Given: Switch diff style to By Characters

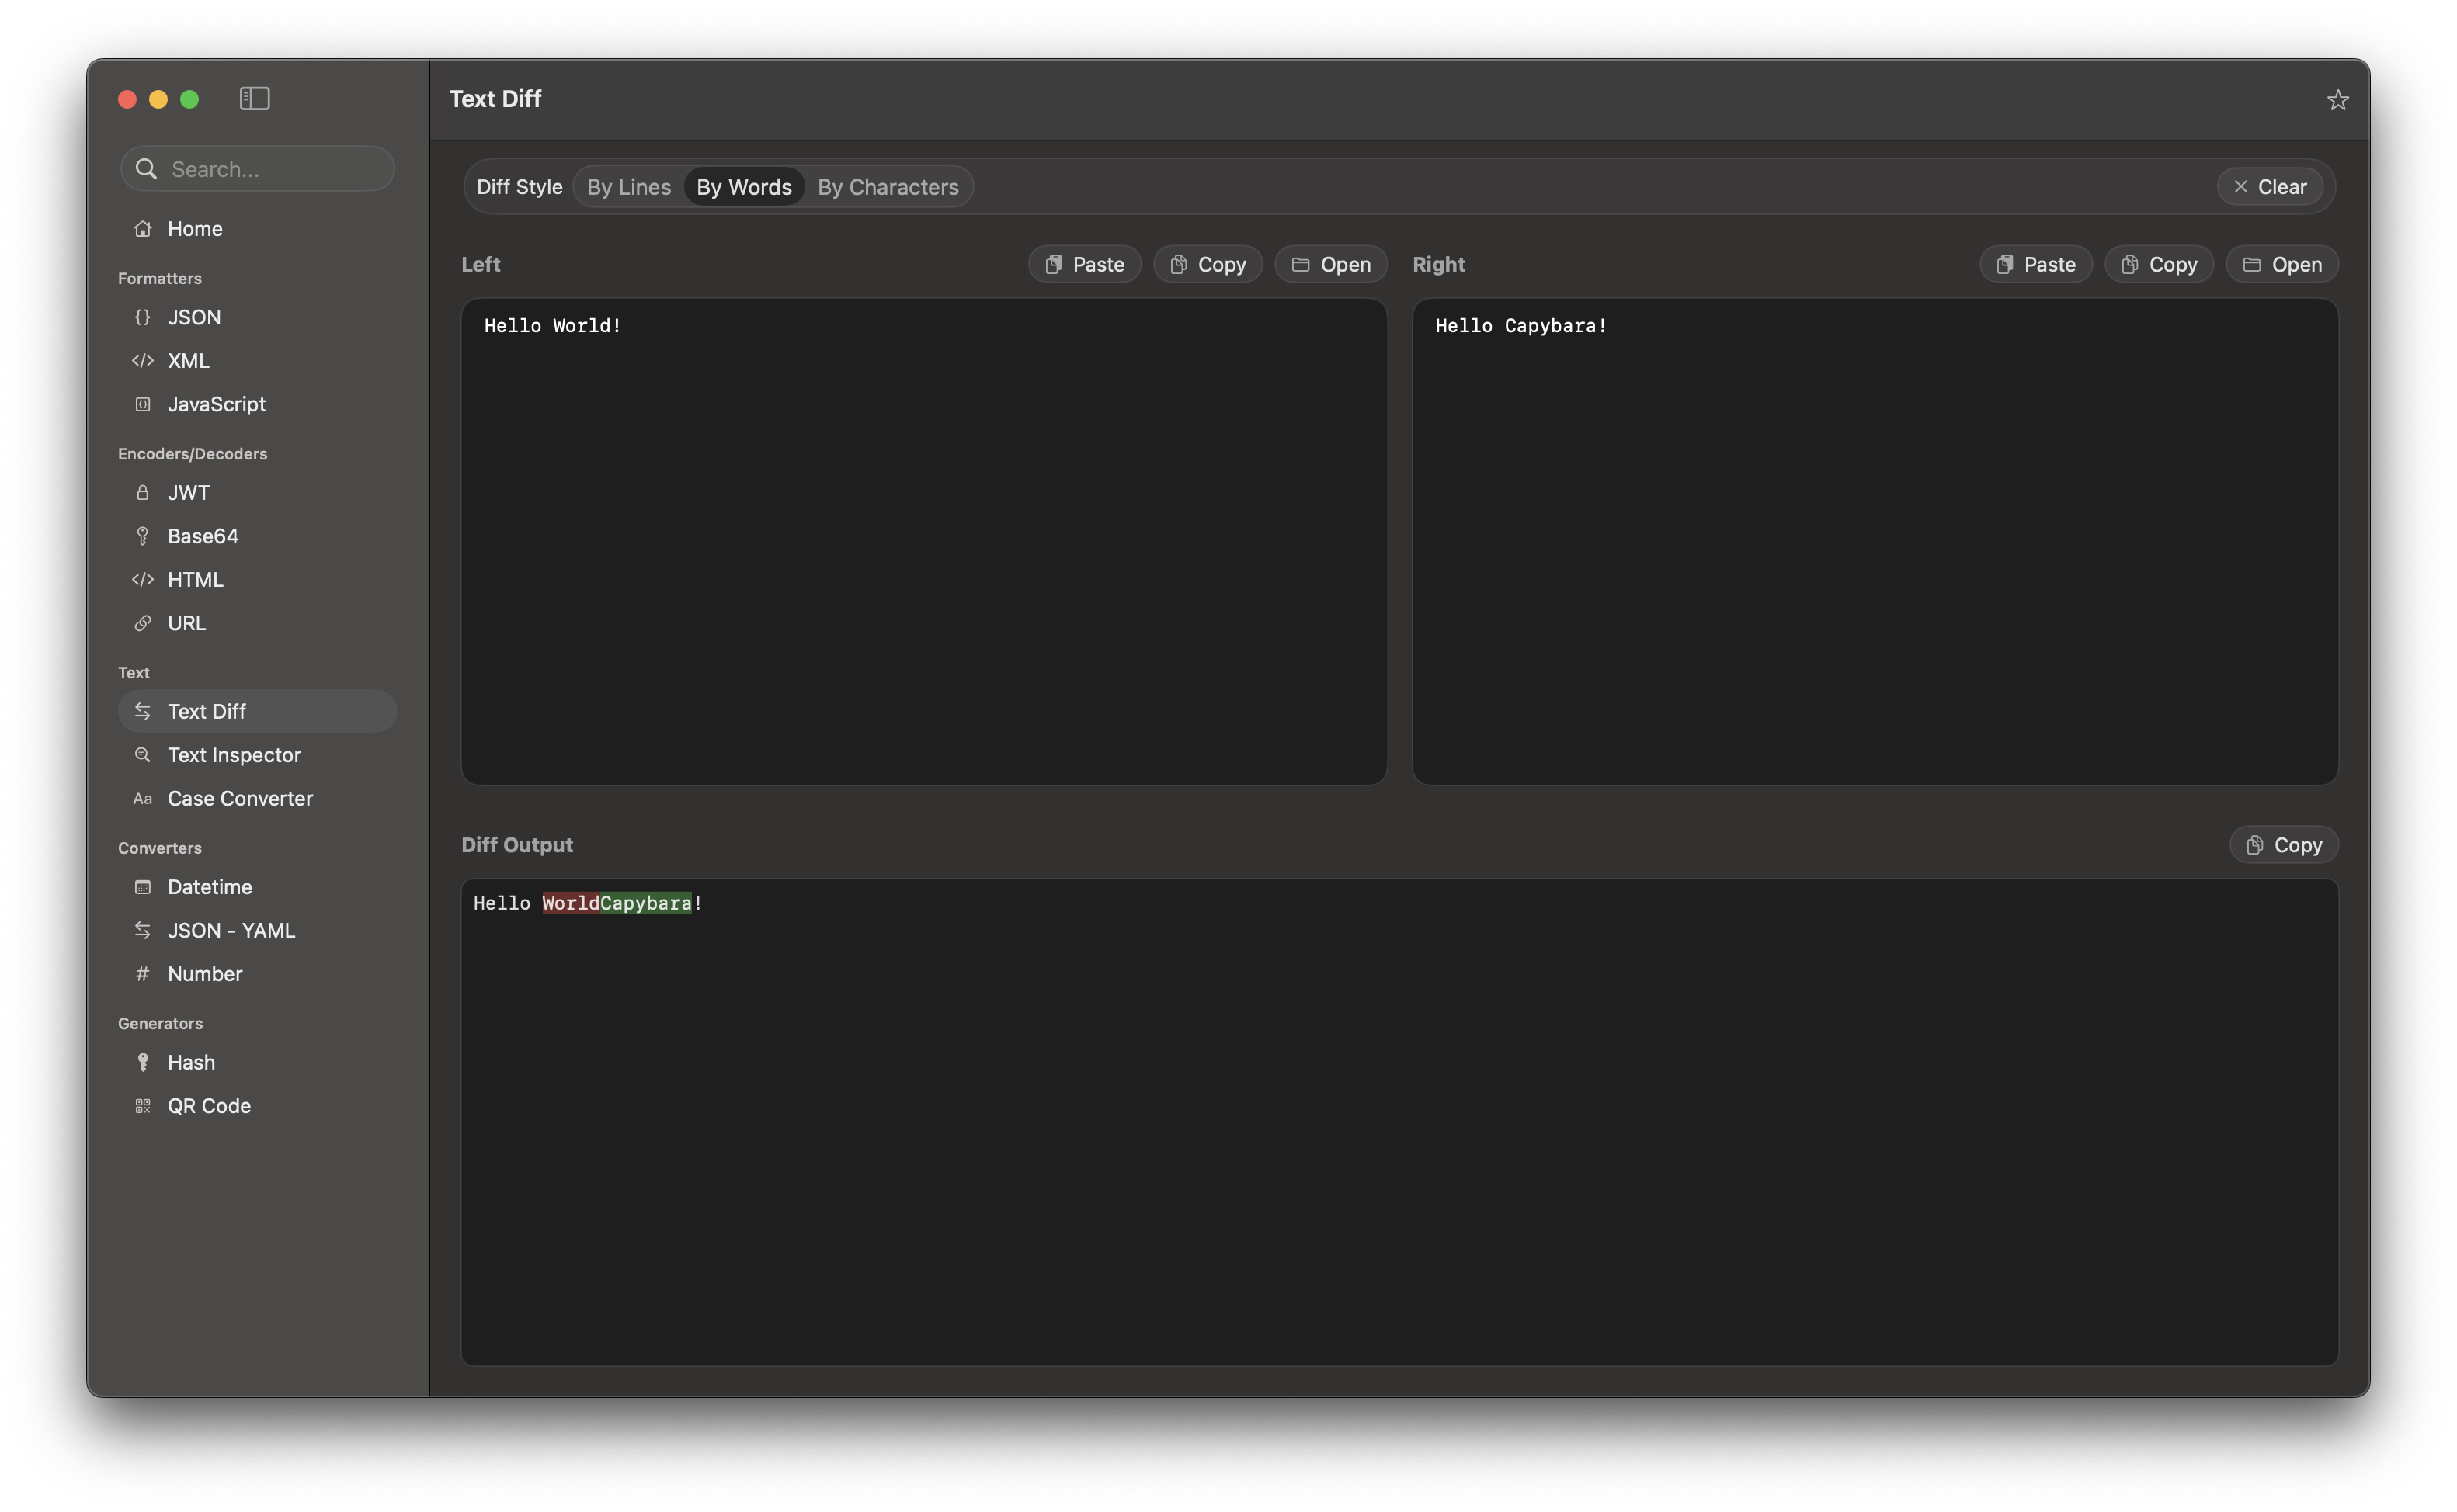Looking at the screenshot, I should [x=888, y=187].
